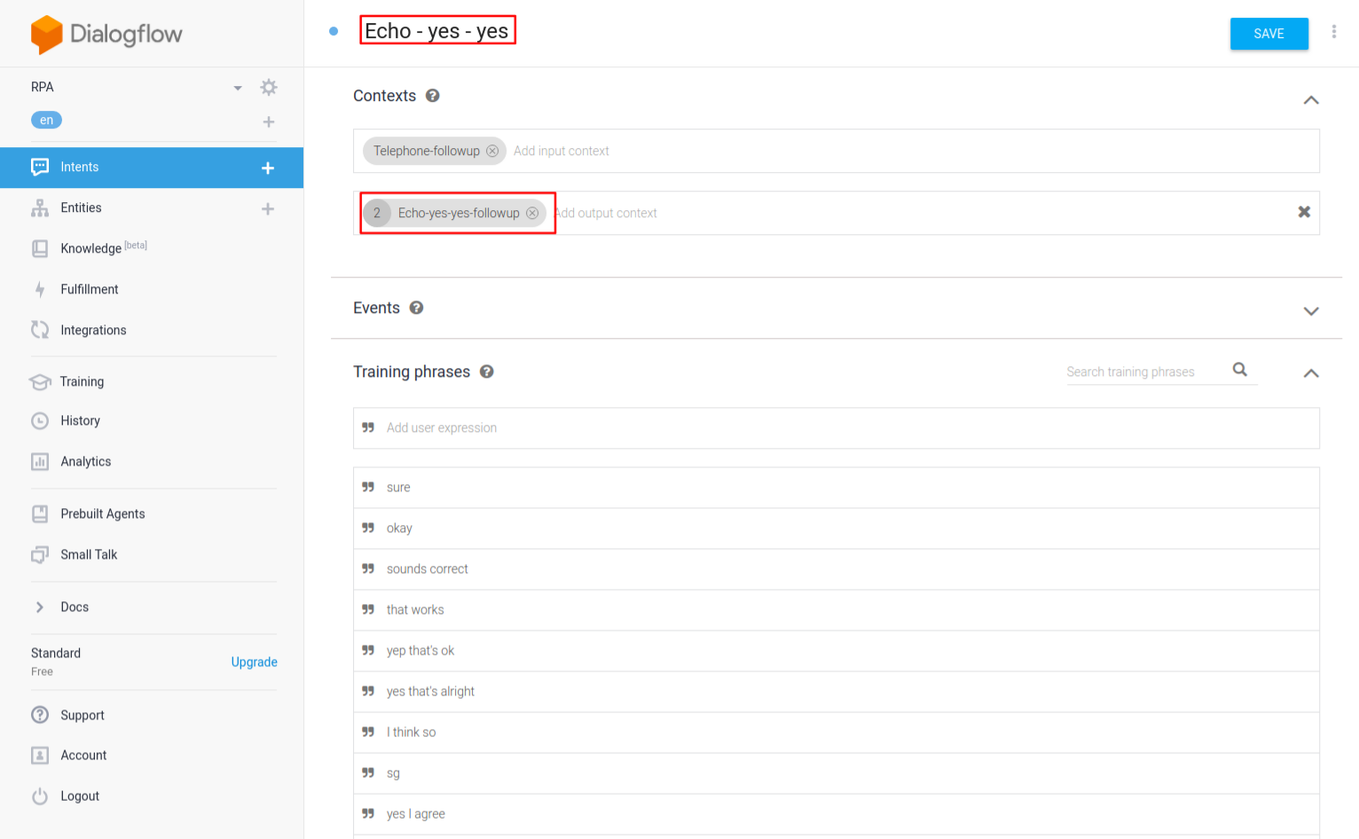Click the search training phrases magnifier icon
Image resolution: width=1359 pixels, height=839 pixels.
[1240, 370]
